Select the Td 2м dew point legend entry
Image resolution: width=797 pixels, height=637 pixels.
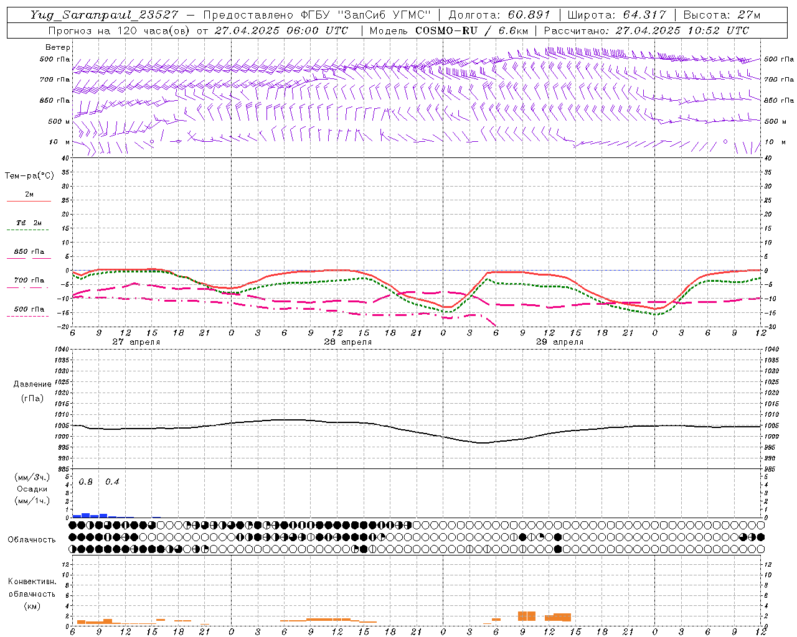(29, 223)
